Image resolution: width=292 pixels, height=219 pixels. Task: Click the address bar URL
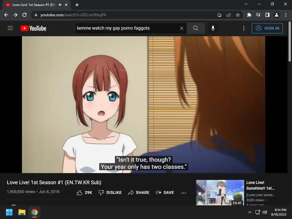73,15
